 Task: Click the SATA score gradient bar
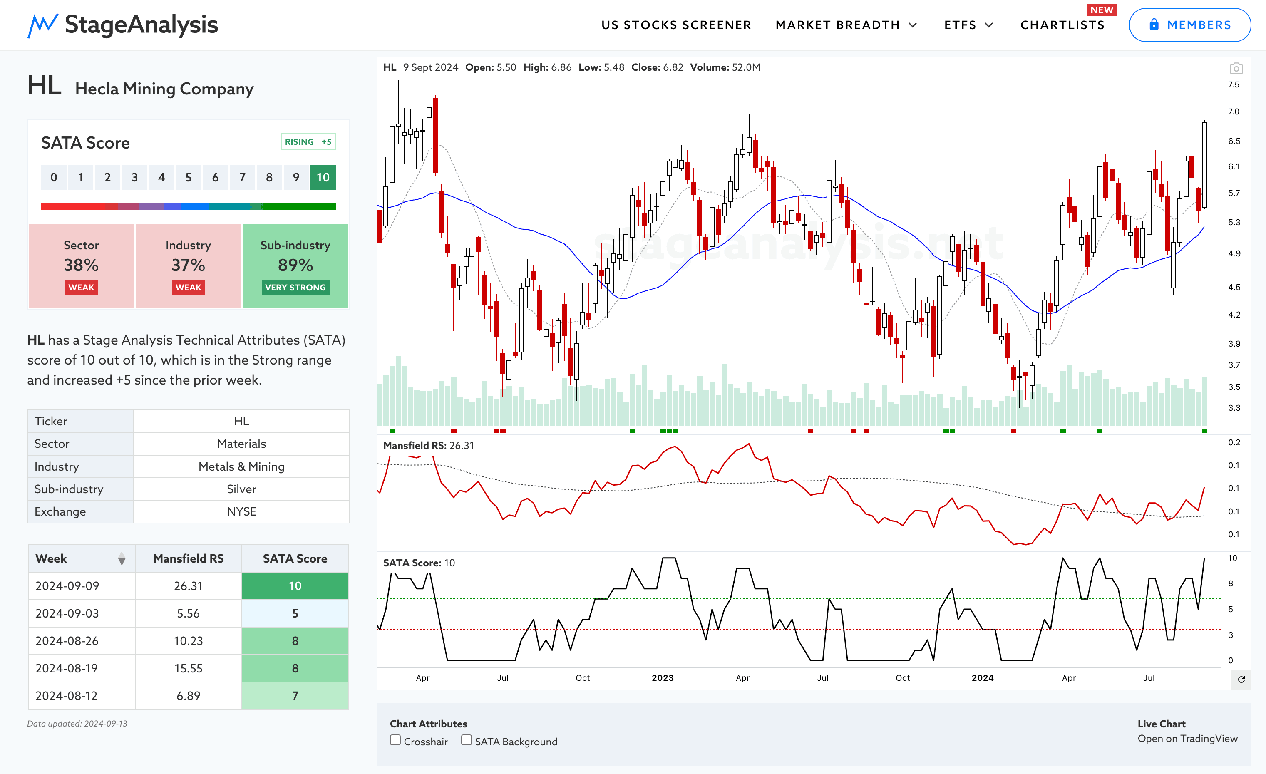tap(188, 206)
